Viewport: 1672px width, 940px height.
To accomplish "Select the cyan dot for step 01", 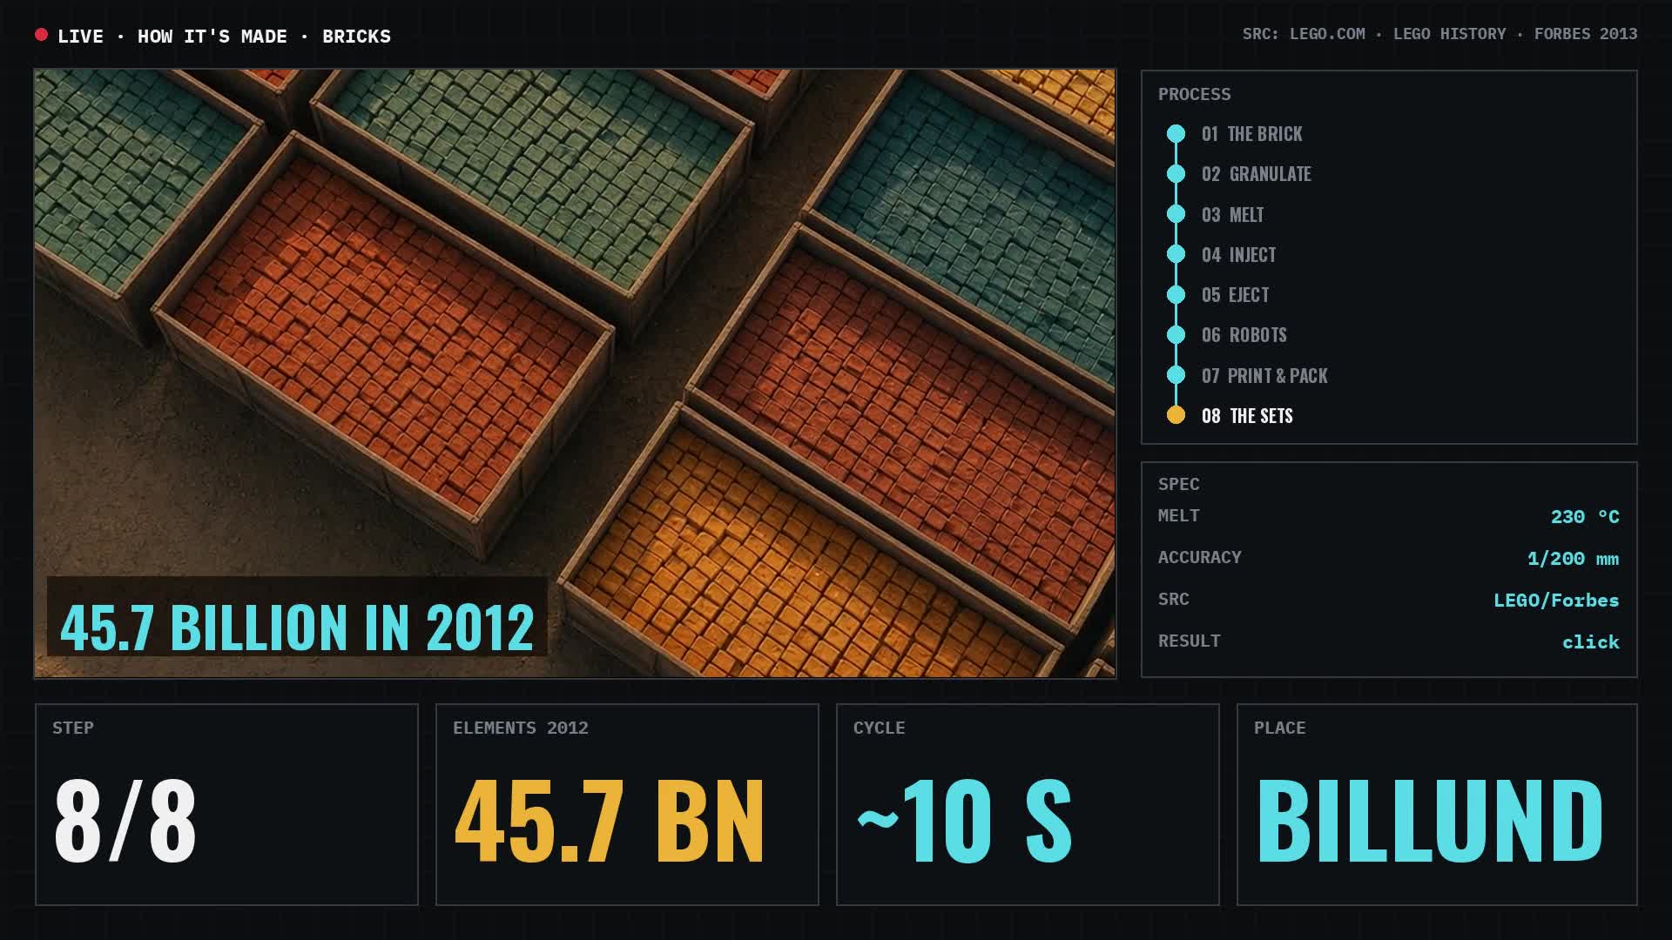I will click(x=1176, y=133).
